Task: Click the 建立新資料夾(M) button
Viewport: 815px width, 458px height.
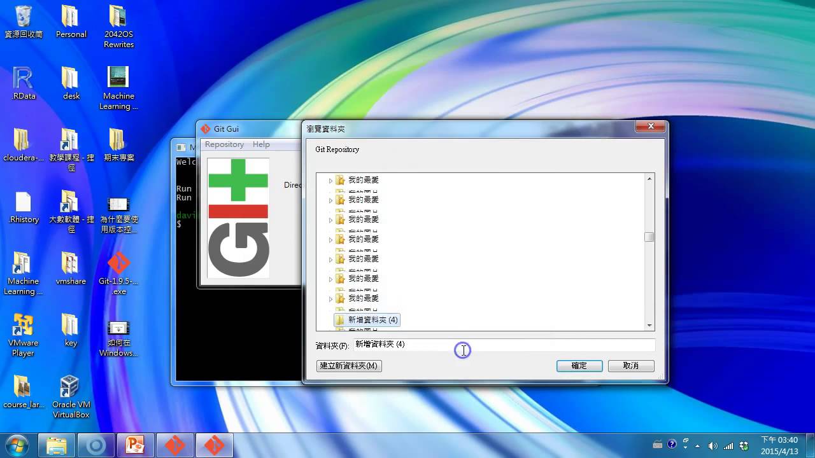Action: coord(349,366)
